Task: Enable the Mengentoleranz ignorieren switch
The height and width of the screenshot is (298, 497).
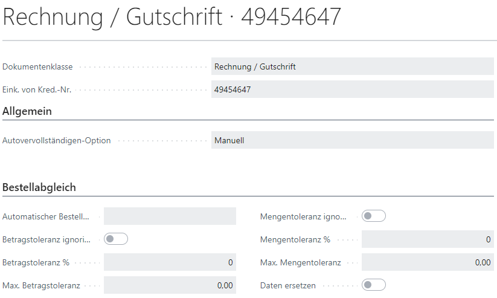Action: coord(373,216)
